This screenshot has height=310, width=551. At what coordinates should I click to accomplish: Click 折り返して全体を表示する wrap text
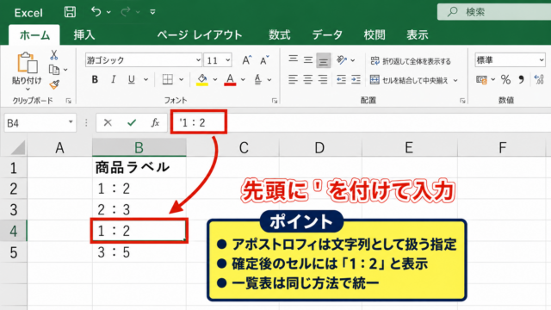click(x=411, y=61)
